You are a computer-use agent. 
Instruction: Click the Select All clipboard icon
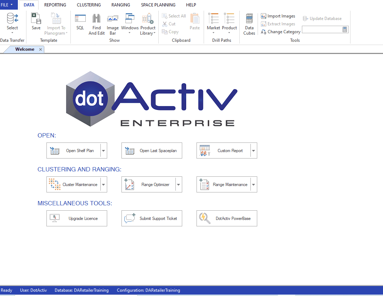[164, 16]
